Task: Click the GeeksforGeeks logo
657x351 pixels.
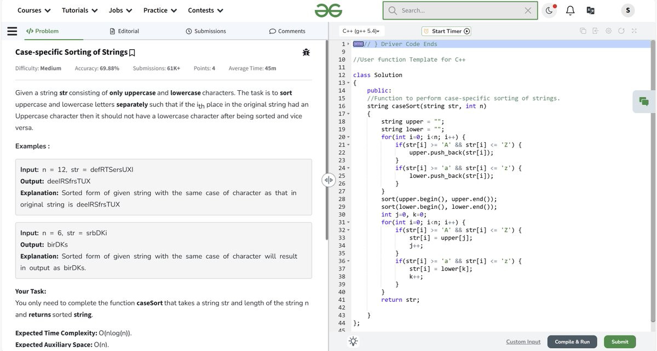Action: tap(328, 10)
